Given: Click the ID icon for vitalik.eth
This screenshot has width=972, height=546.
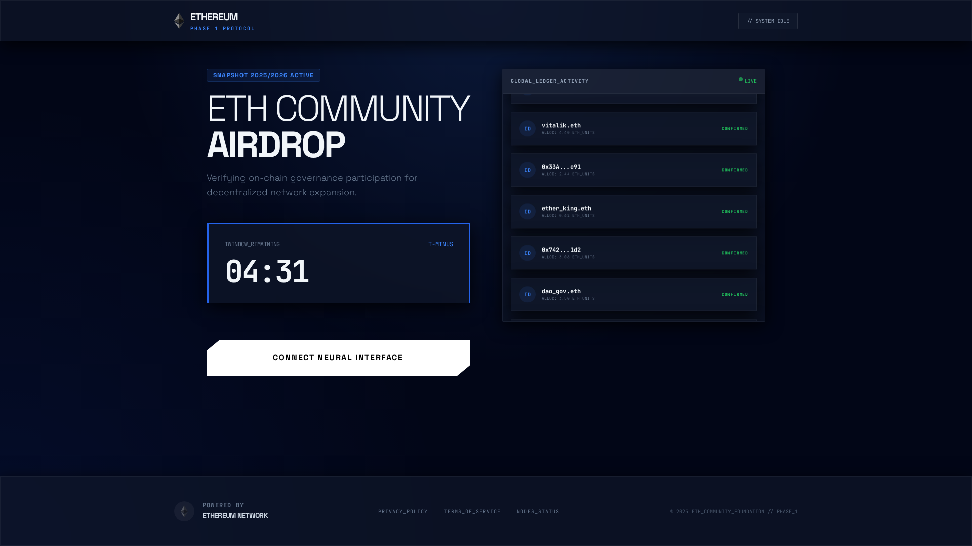Looking at the screenshot, I should [x=528, y=128].
